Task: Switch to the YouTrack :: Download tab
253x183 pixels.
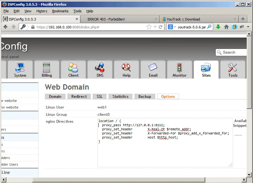Action: [x=199, y=19]
